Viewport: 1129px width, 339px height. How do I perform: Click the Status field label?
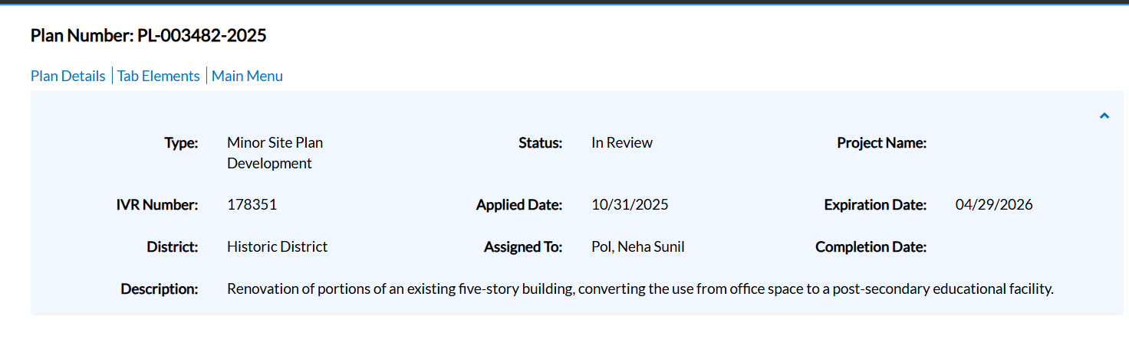pyautogui.click(x=540, y=142)
